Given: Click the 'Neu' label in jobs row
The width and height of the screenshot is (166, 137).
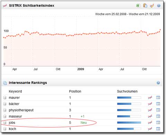Looking at the screenshot, I should click(x=84, y=123).
